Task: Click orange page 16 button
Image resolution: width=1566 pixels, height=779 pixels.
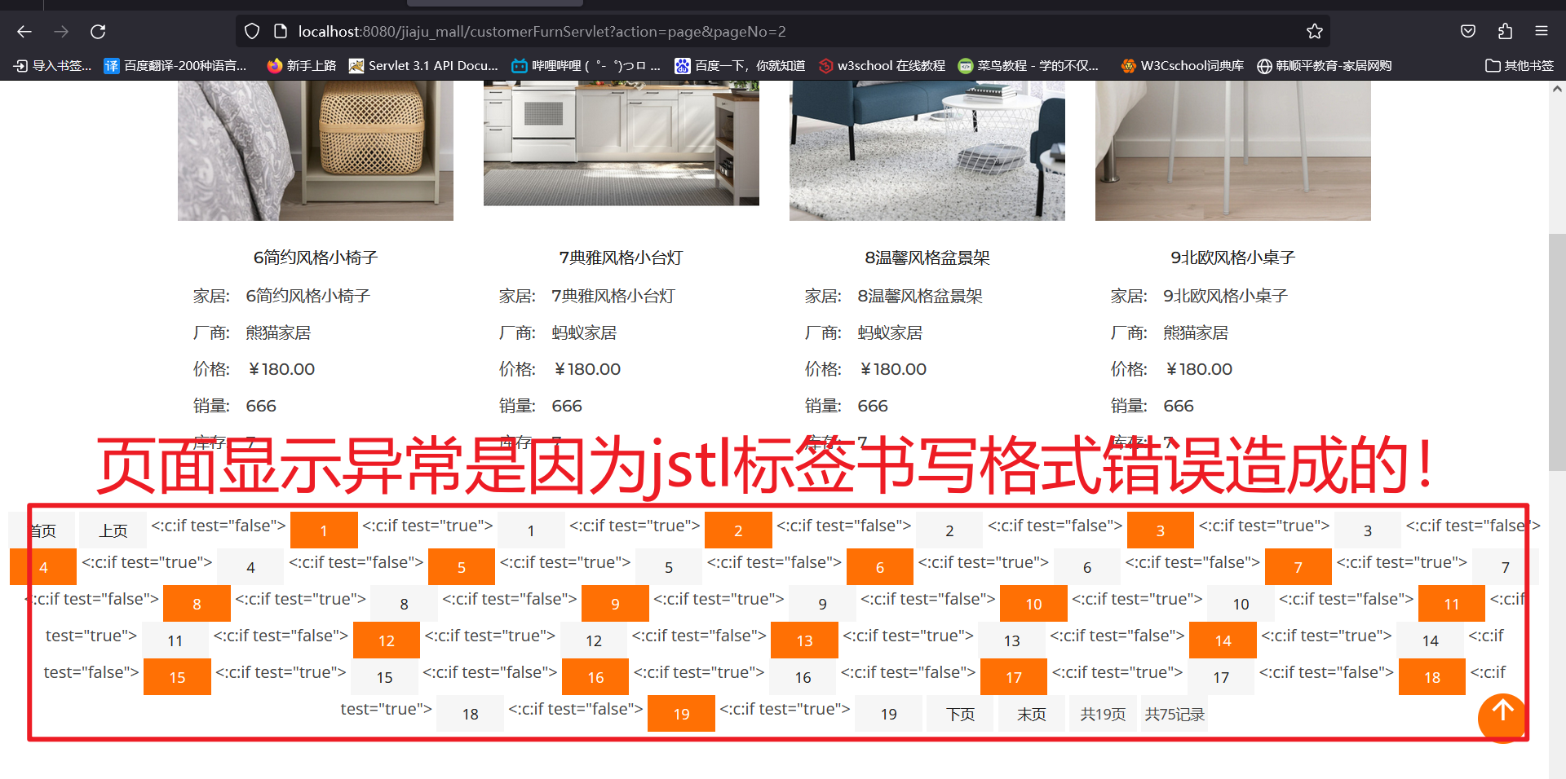Action: pos(595,677)
